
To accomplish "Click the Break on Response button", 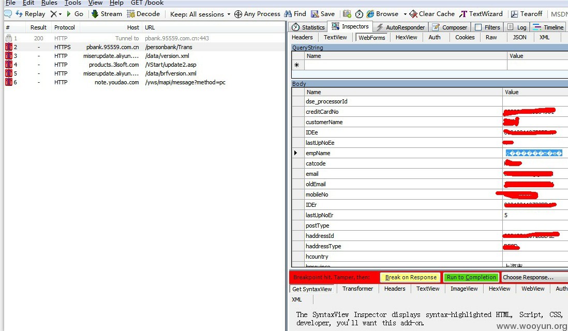I will tap(410, 277).
